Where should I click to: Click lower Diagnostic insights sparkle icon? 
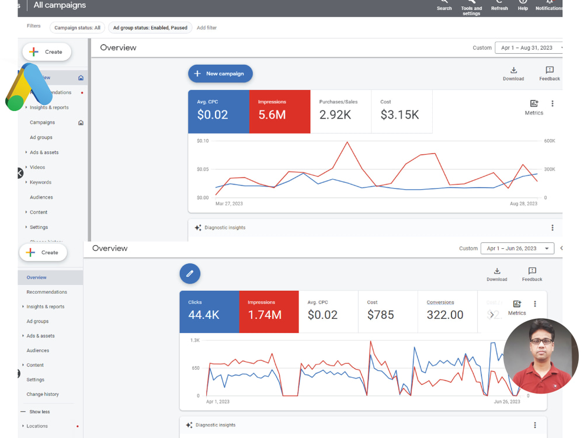pyautogui.click(x=189, y=425)
